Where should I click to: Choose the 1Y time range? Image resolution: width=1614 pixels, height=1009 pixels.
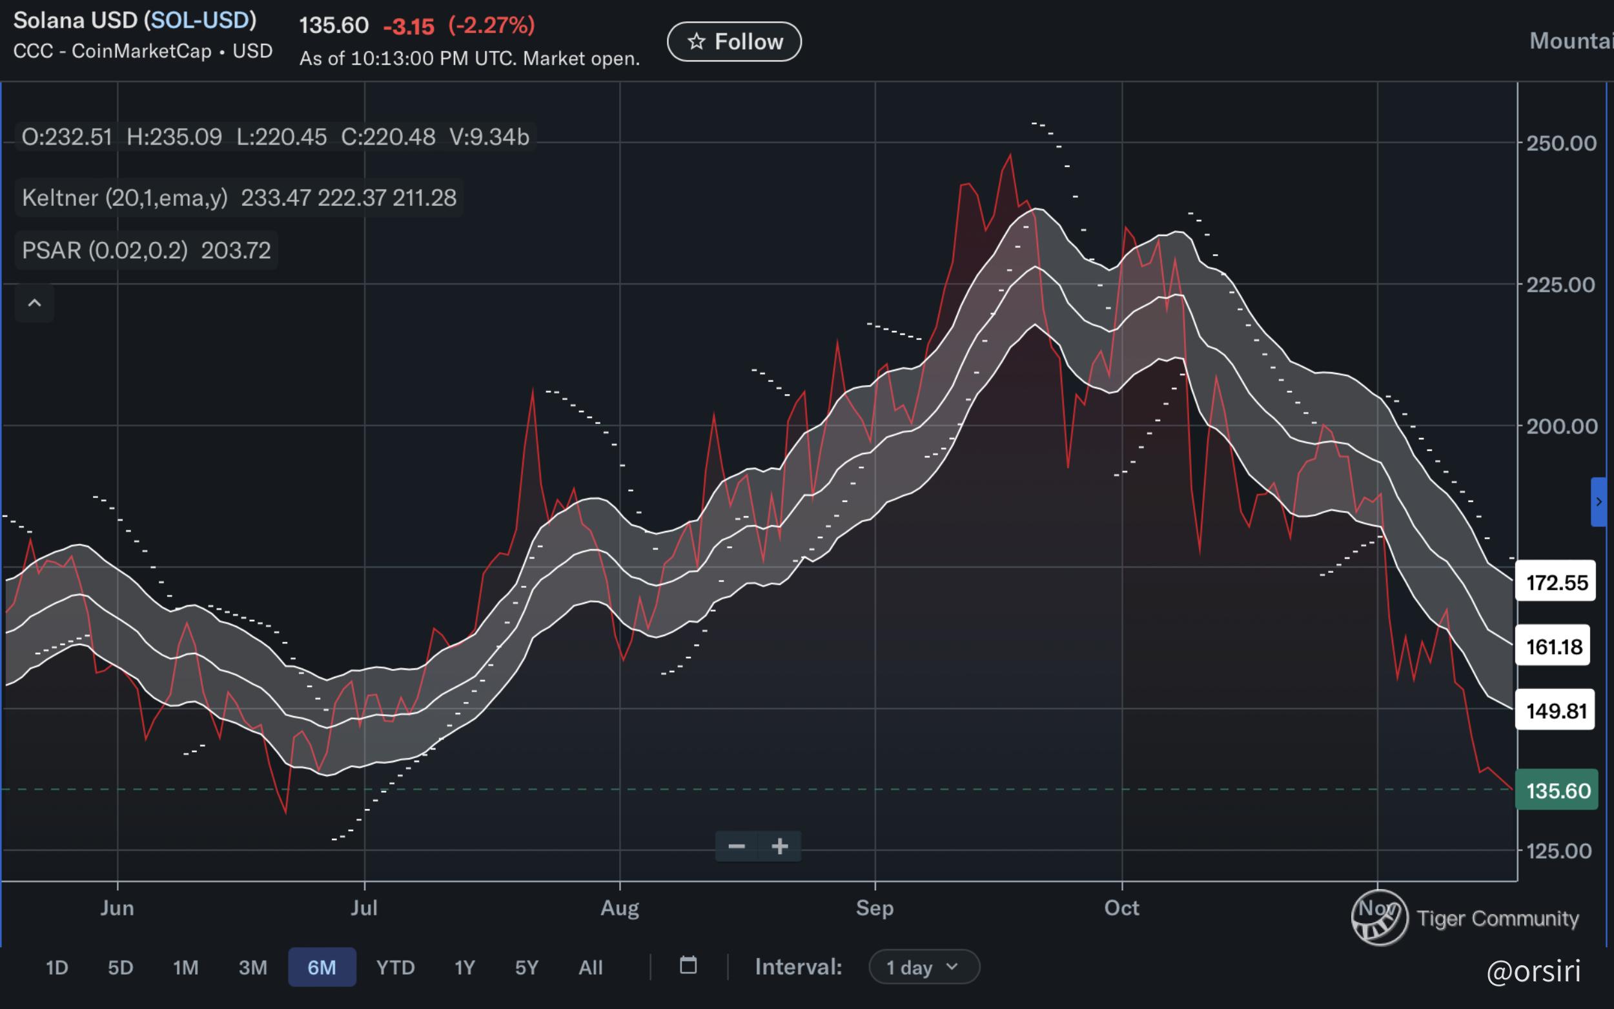(x=464, y=967)
